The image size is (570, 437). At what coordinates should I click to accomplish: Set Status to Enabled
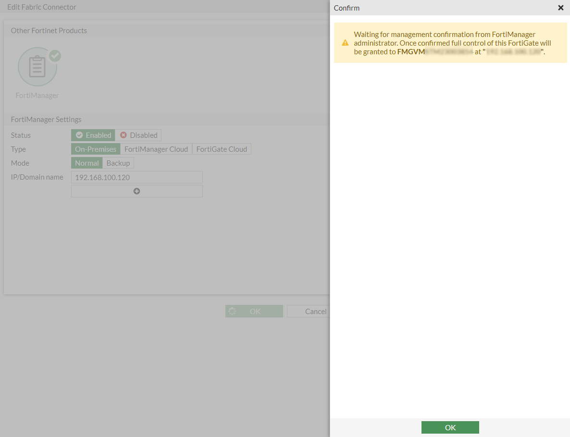93,135
